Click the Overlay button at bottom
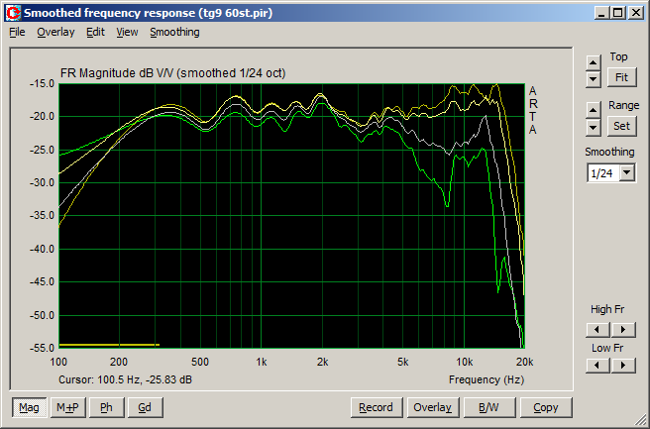The height and width of the screenshot is (429, 650). coord(432,408)
